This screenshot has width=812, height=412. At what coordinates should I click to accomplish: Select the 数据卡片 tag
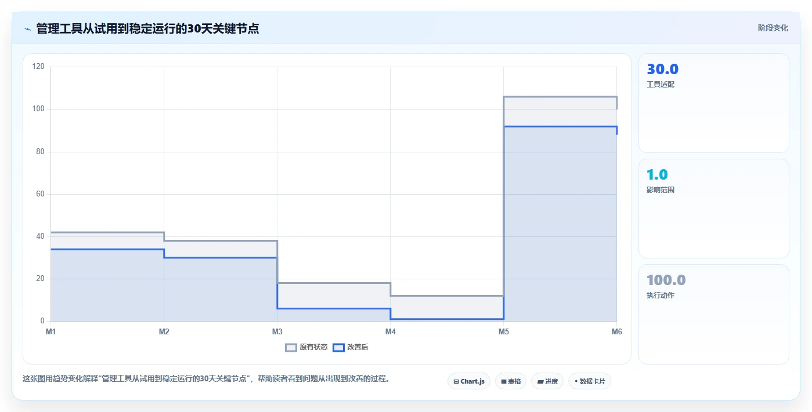click(590, 381)
